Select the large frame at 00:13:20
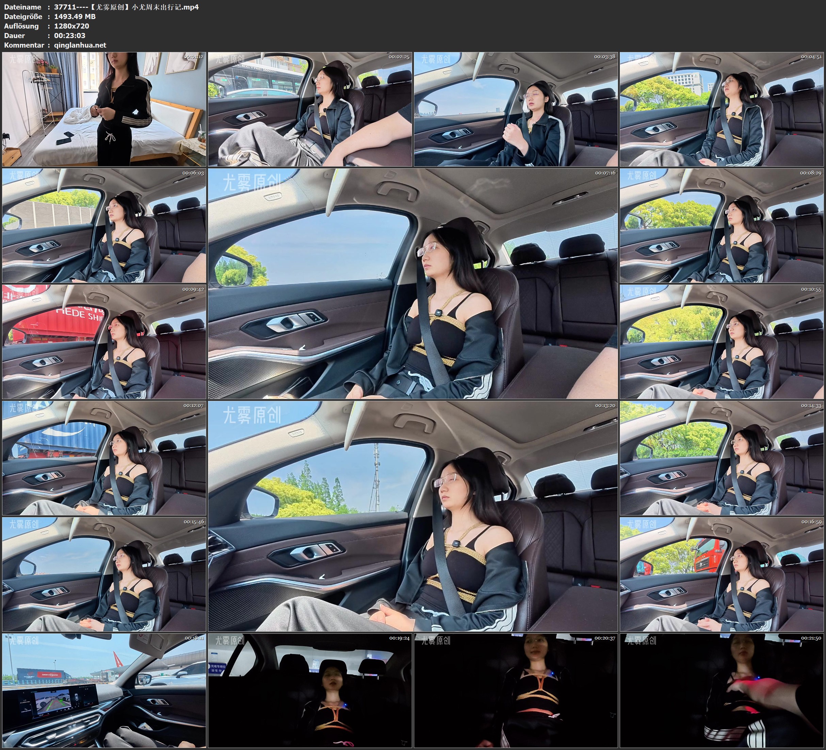Screen dimensions: 826x750 click(x=412, y=516)
